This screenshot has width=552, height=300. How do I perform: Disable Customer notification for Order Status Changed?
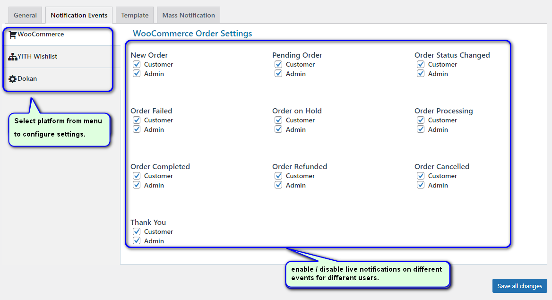click(421, 64)
